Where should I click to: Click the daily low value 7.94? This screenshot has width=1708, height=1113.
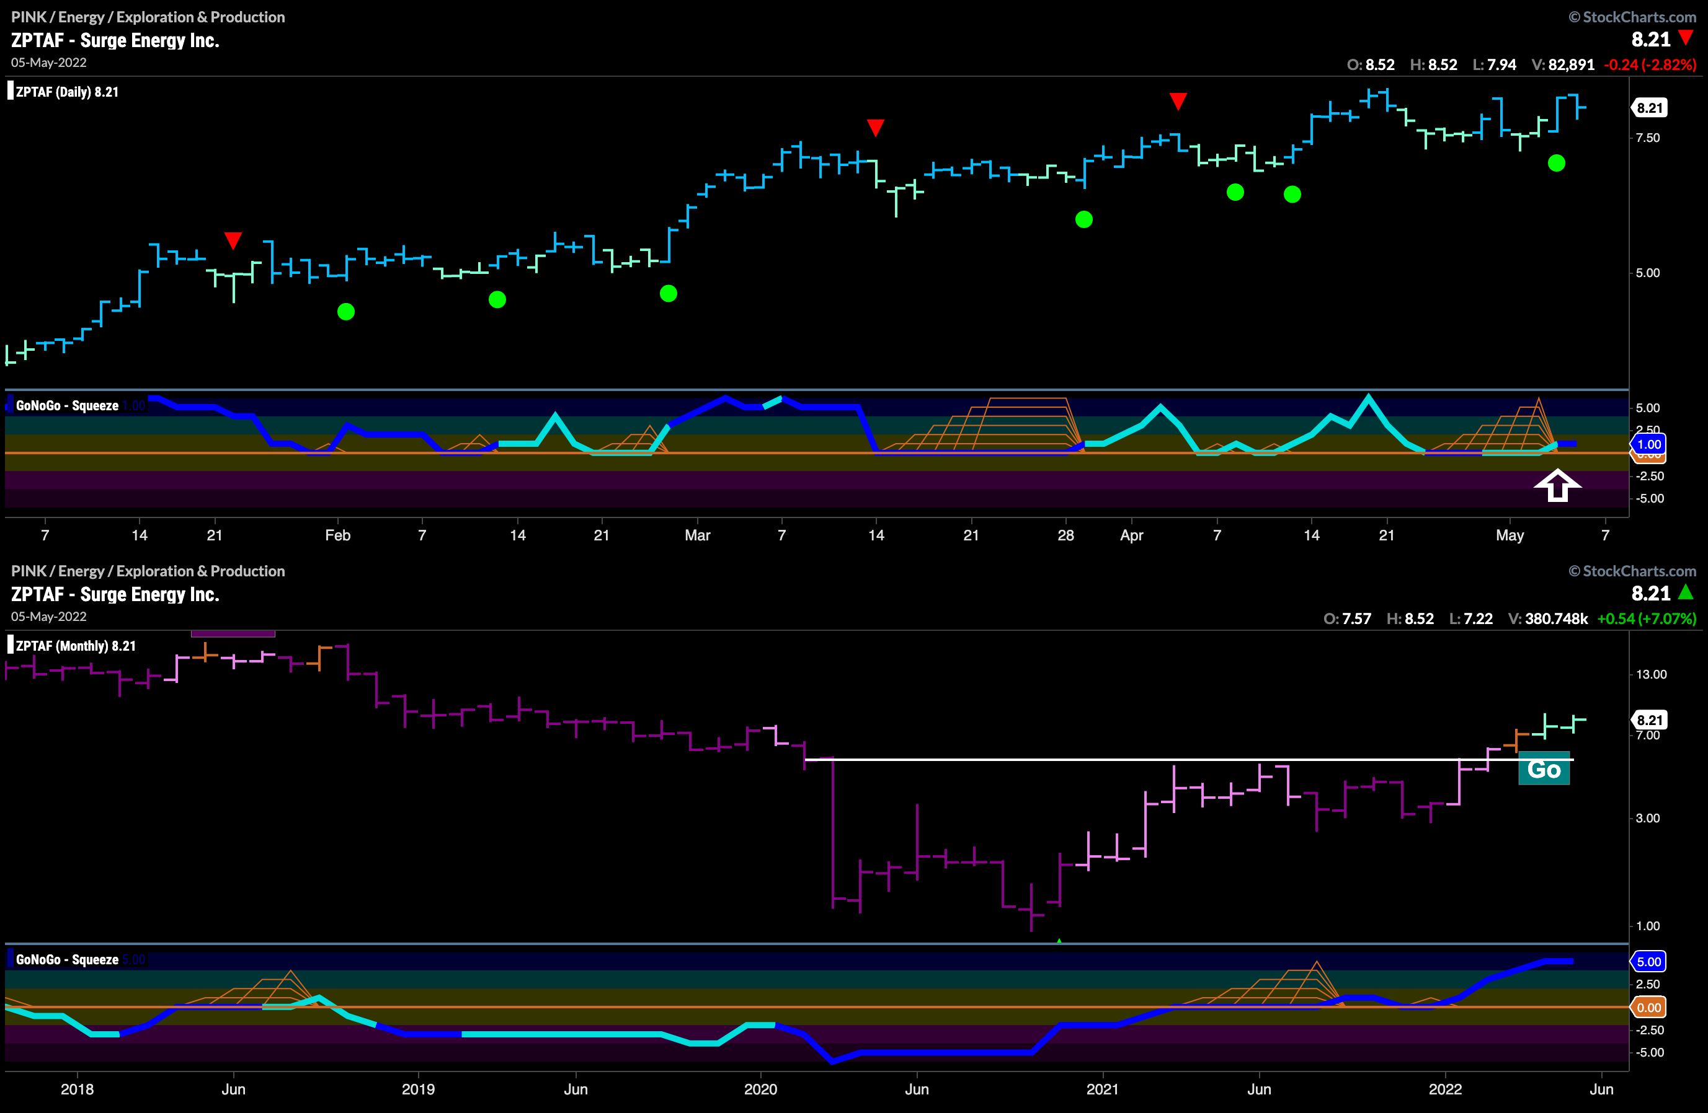(1501, 64)
